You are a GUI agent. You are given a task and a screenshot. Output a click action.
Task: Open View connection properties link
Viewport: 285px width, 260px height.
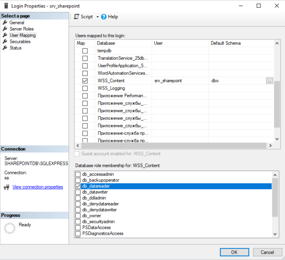tap(38, 187)
